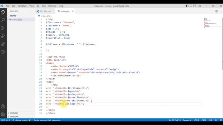Open the Search view in activity bar

3,20
